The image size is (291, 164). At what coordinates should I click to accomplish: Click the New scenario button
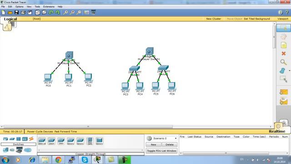tap(154, 144)
